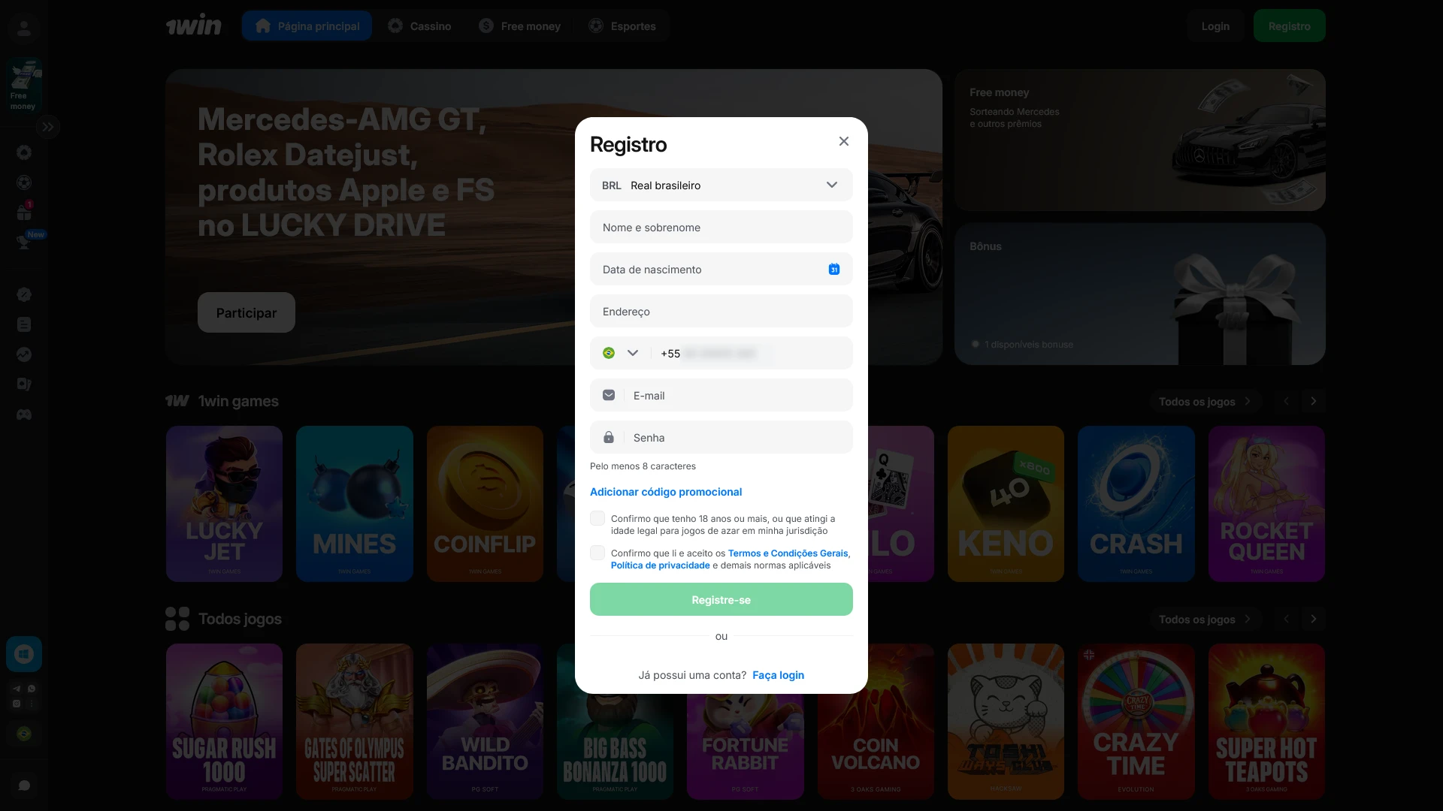The height and width of the screenshot is (811, 1443).
Task: Expand the sidebar with double-arrow button
Action: (x=48, y=127)
